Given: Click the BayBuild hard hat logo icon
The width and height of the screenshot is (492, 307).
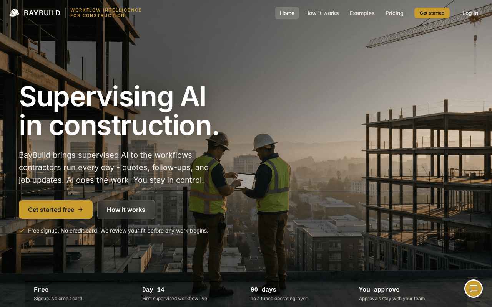Looking at the screenshot, I should tap(14, 13).
